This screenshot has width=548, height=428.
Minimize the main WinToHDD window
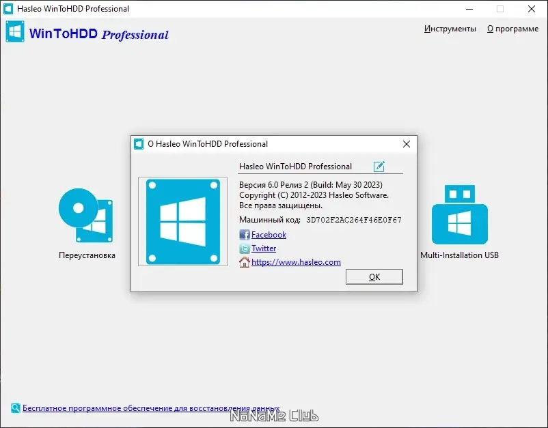tap(469, 9)
